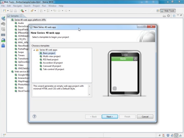Image resolution: width=184 pixels, height=138 pixels.
Task: Select the Video sample
Action: click(x=21, y=65)
